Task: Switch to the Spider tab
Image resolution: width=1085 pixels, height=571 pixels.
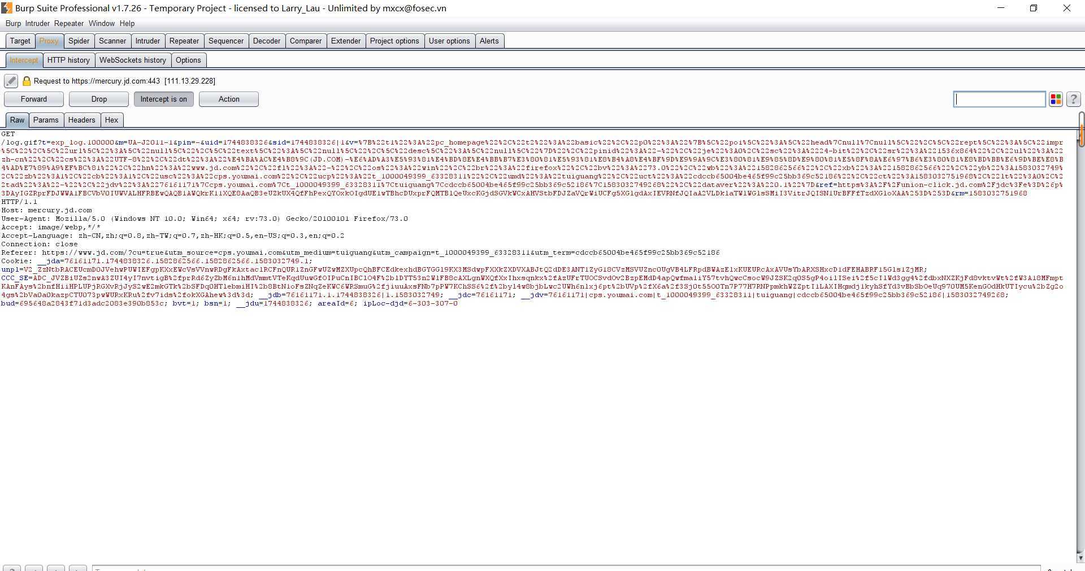Action: click(79, 41)
